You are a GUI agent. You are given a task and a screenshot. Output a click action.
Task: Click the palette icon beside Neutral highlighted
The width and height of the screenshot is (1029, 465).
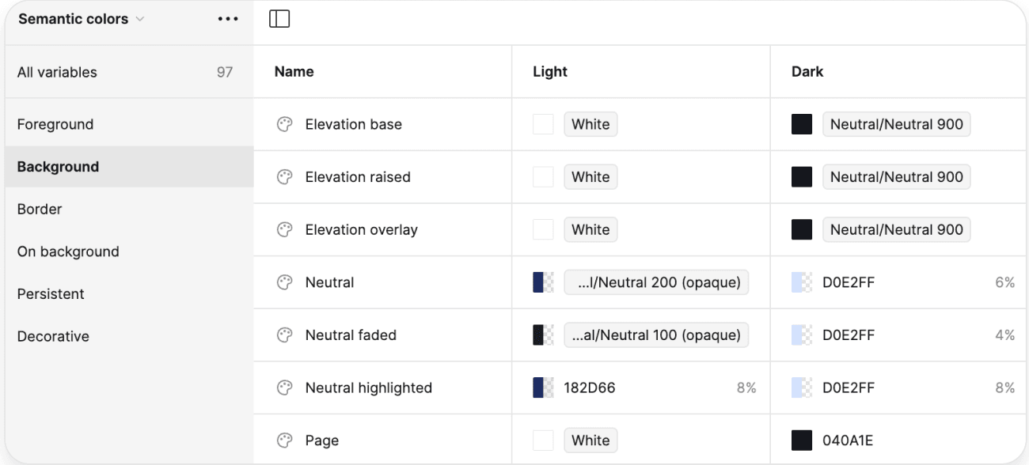284,387
